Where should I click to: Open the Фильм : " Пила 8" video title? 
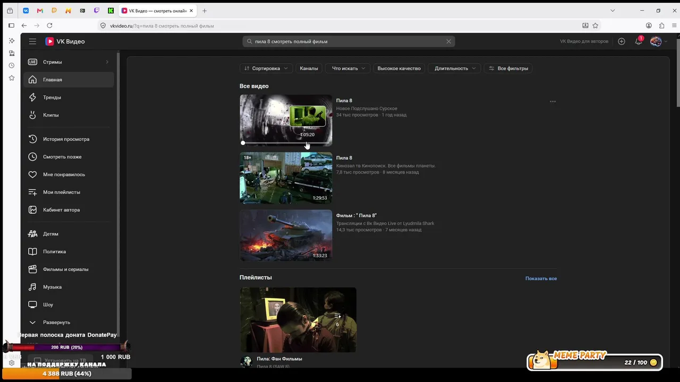(x=356, y=215)
